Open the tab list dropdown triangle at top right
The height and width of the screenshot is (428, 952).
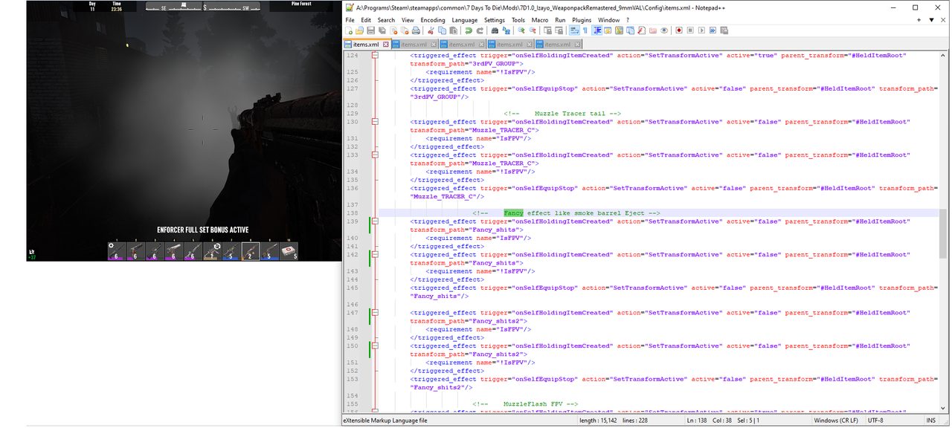[x=931, y=20]
